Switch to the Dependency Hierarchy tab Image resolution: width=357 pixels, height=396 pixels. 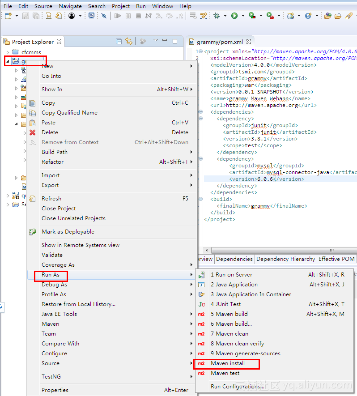285,259
